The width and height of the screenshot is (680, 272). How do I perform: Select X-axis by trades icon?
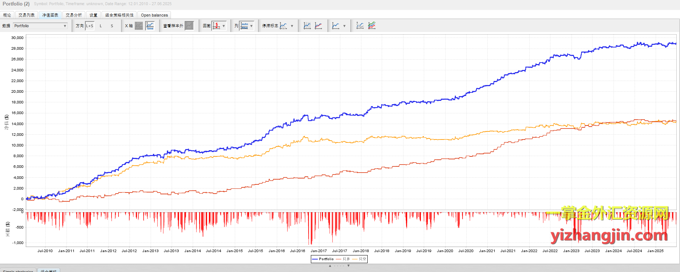click(139, 26)
